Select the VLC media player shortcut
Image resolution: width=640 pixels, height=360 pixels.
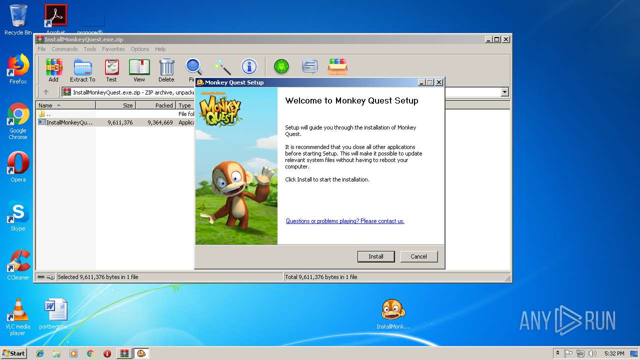click(18, 317)
